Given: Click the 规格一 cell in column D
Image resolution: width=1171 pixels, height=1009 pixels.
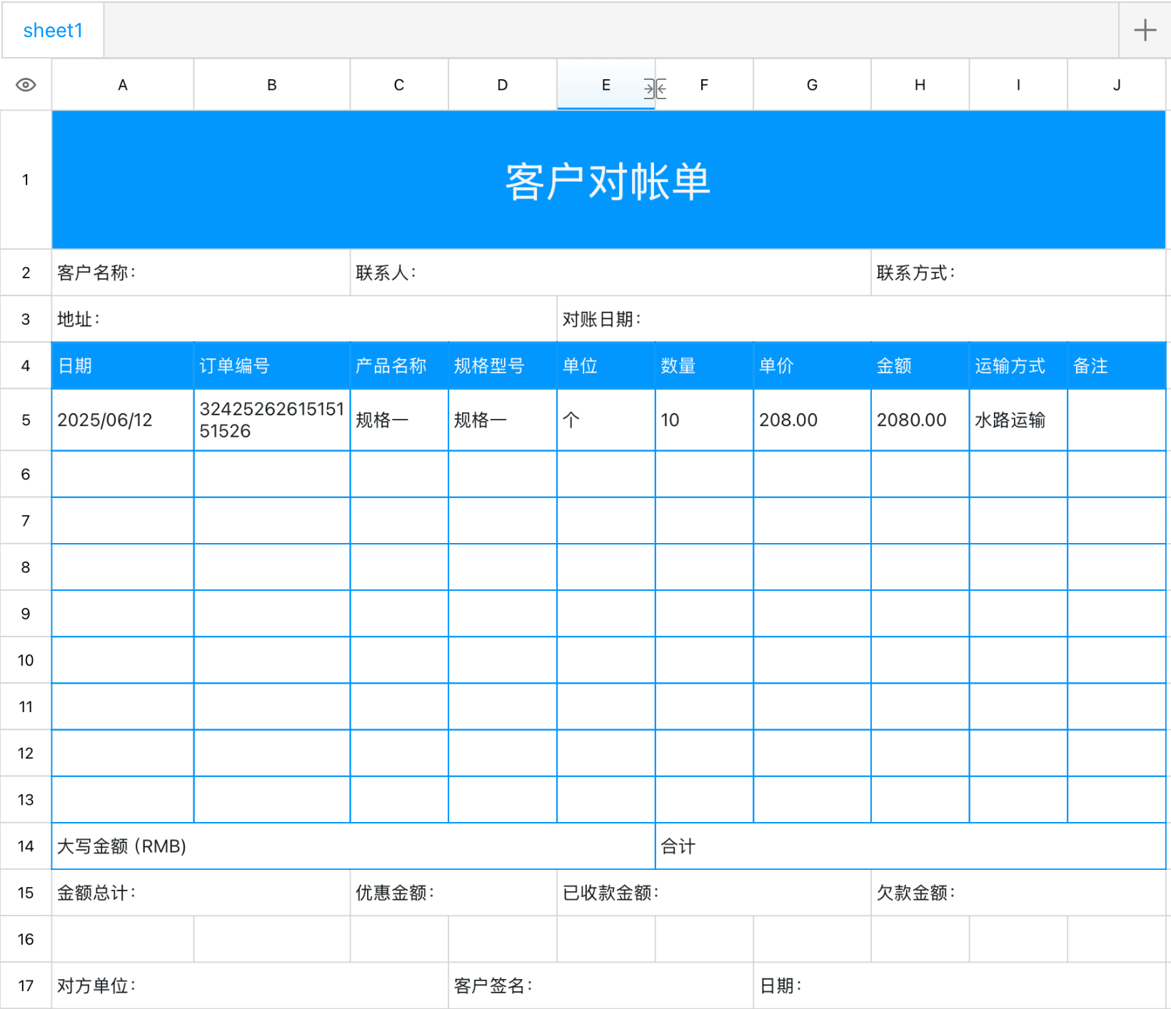Looking at the screenshot, I should tap(503, 420).
